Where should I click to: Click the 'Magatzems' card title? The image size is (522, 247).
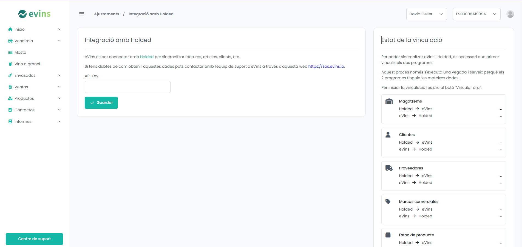pos(410,101)
